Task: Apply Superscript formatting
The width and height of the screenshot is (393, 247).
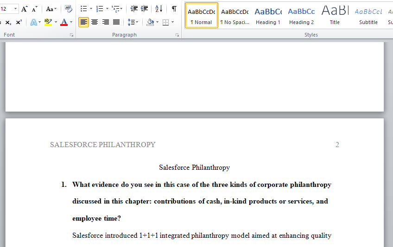Action: (x=19, y=22)
